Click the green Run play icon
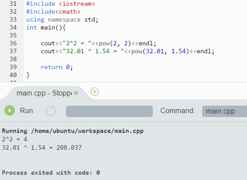247x180 pixels. click(x=10, y=110)
